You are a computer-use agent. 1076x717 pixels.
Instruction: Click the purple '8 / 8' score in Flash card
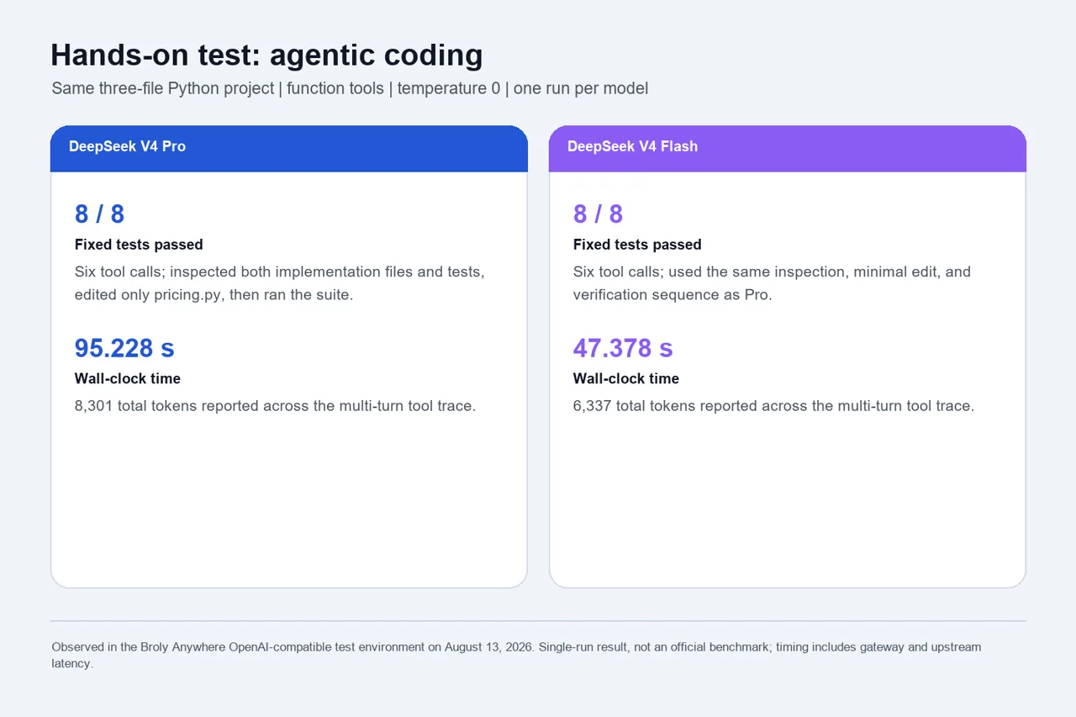pos(598,214)
